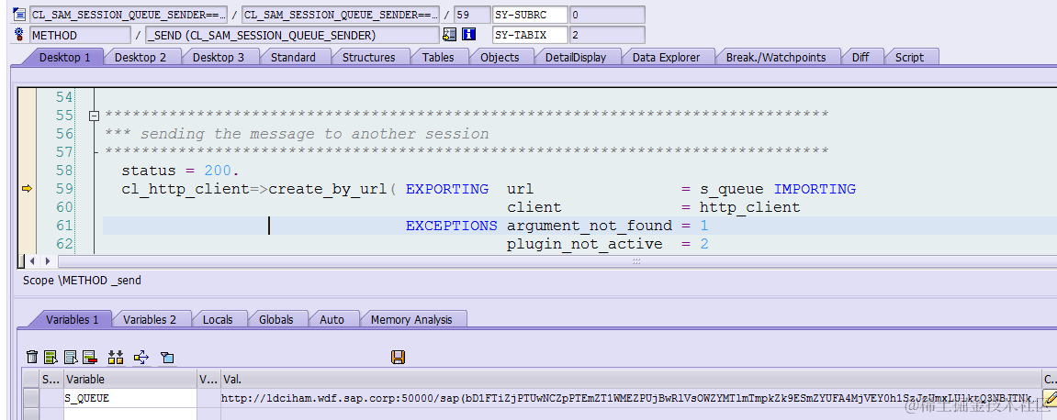The width and height of the screenshot is (1057, 420).
Task: Click the blue information icon beside _SEND field
Action: [468, 34]
